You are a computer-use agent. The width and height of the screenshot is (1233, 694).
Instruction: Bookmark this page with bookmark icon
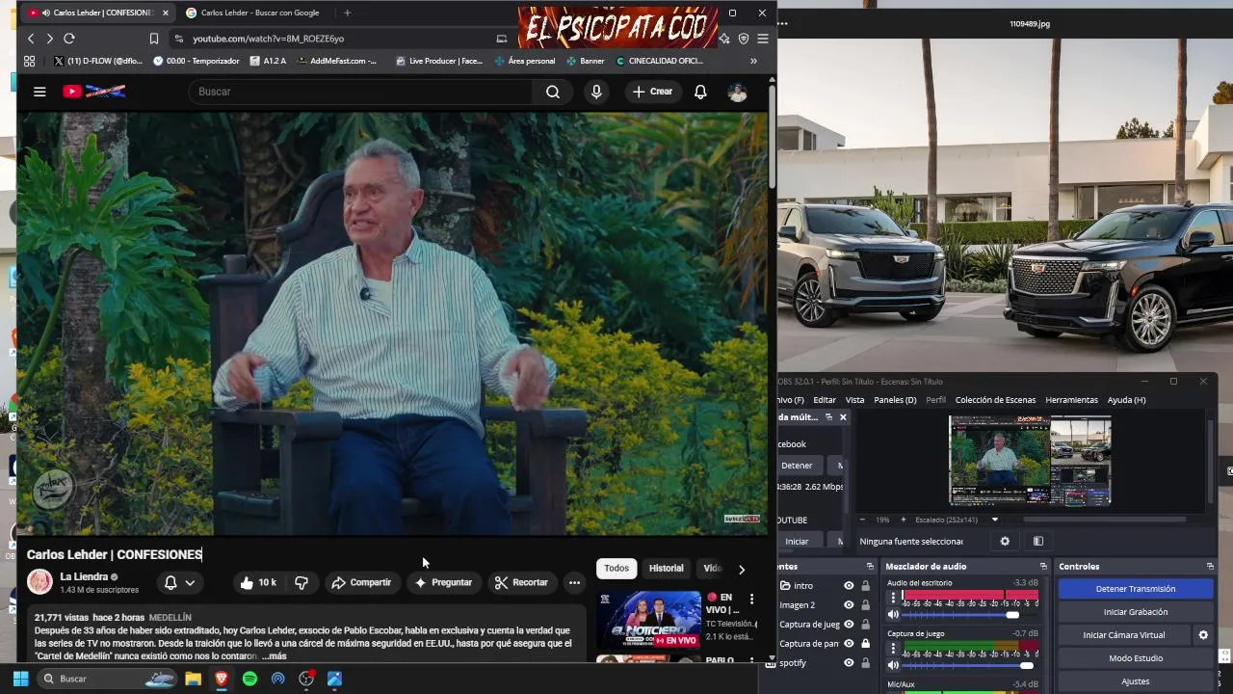pyautogui.click(x=153, y=39)
